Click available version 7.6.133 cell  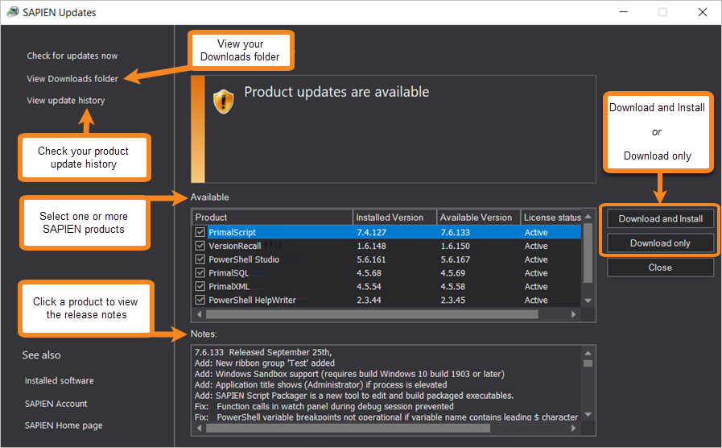point(455,232)
